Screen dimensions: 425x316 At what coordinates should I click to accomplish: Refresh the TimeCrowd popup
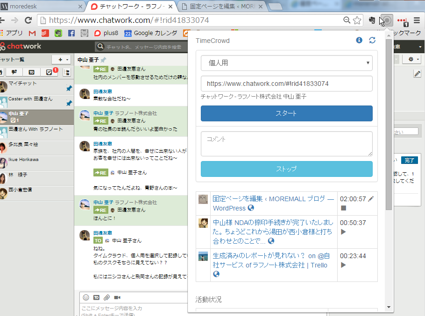(372, 40)
